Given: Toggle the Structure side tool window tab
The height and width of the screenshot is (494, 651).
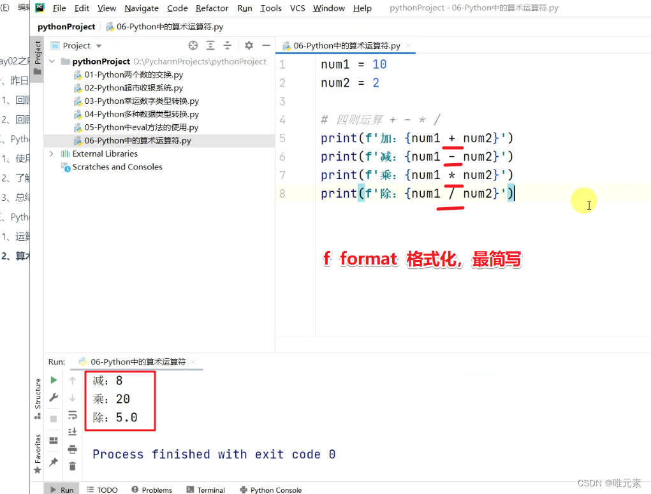Looking at the screenshot, I should [38, 398].
